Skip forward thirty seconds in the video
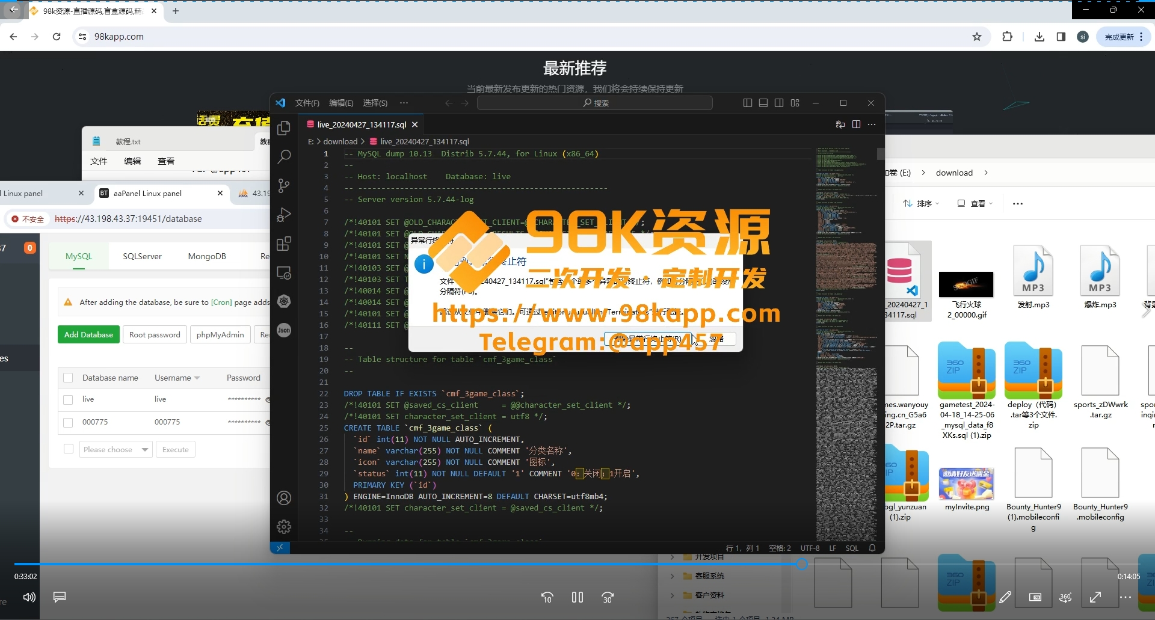The width and height of the screenshot is (1155, 620). point(608,597)
